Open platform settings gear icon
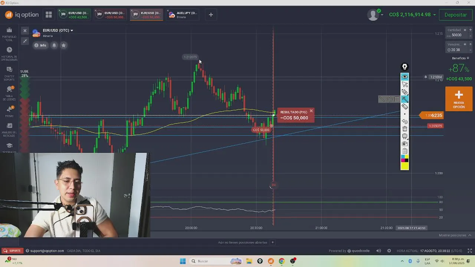This screenshot has width=475, height=267. (389, 251)
